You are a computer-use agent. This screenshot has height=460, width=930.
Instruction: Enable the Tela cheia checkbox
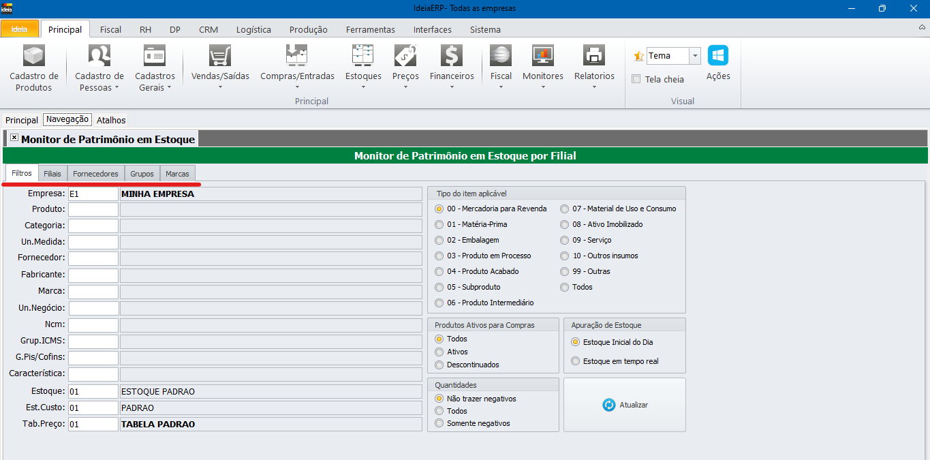pyautogui.click(x=636, y=79)
